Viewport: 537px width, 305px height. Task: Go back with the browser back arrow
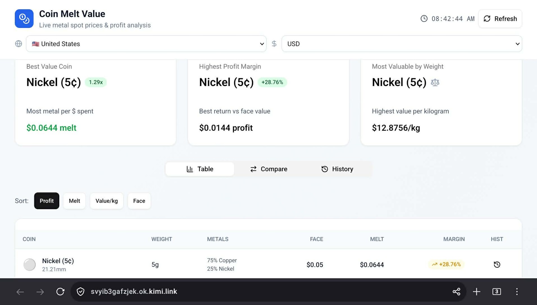20,292
